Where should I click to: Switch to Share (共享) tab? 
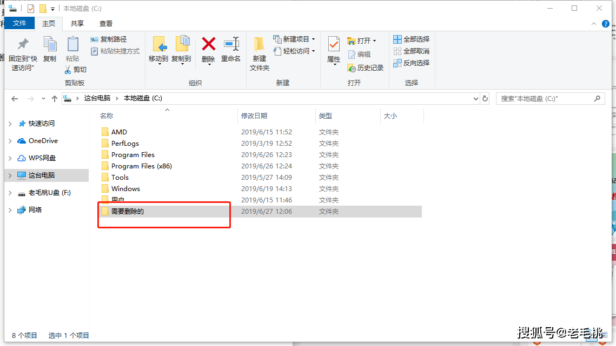point(77,24)
